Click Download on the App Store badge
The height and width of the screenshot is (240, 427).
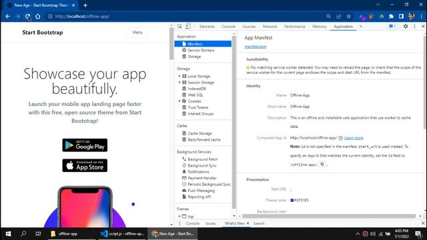[x=85, y=165]
